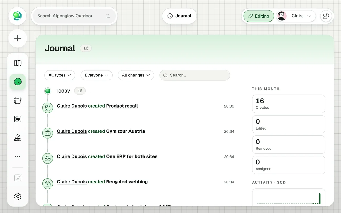Click Claire's avatar picture

pos(282,16)
